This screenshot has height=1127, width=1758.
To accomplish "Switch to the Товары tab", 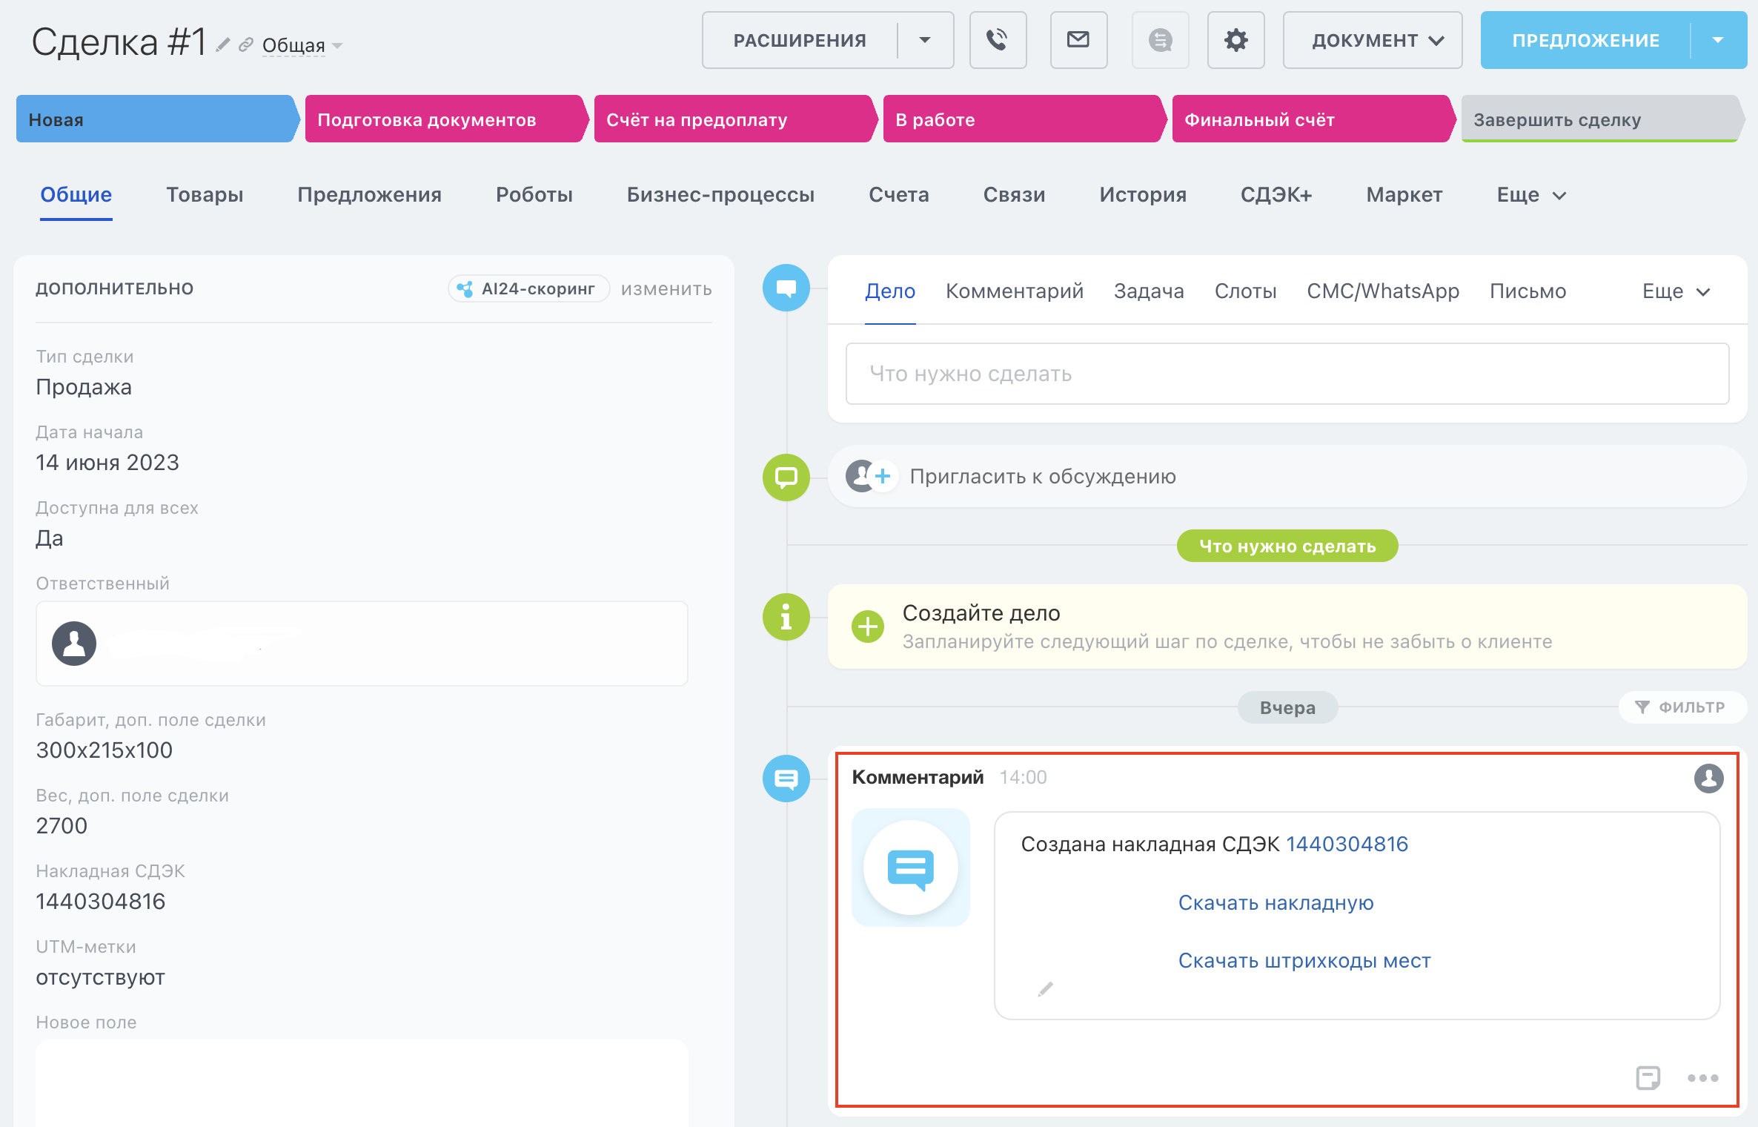I will (x=205, y=194).
